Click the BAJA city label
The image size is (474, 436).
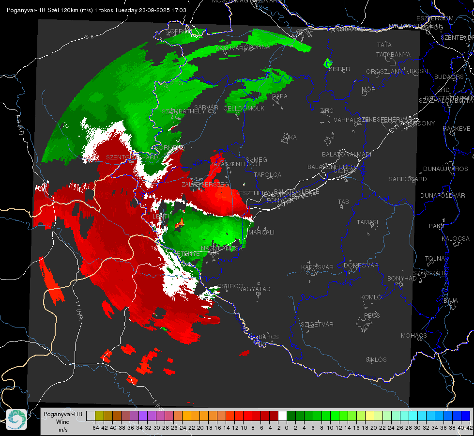coord(451,301)
